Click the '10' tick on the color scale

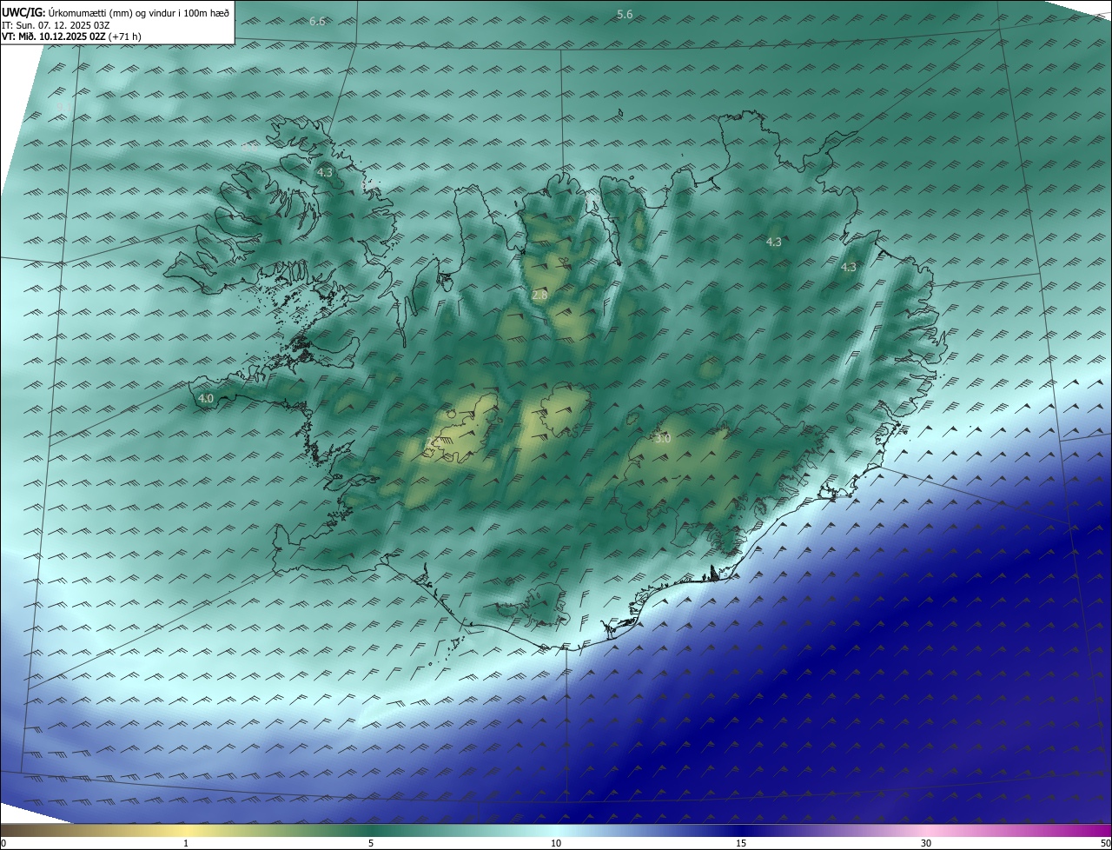556,843
